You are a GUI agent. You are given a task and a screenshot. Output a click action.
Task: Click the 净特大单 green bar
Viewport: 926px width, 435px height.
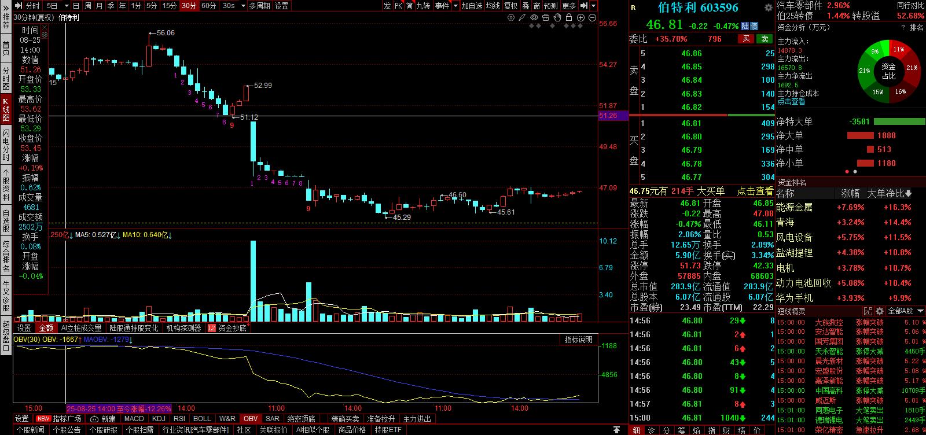[899, 121]
